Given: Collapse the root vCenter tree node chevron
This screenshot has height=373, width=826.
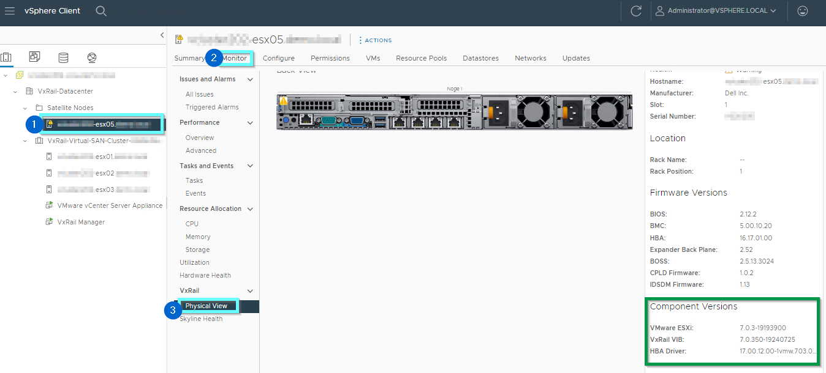Looking at the screenshot, I should click(x=6, y=75).
